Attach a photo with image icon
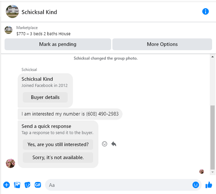 click(x=17, y=185)
